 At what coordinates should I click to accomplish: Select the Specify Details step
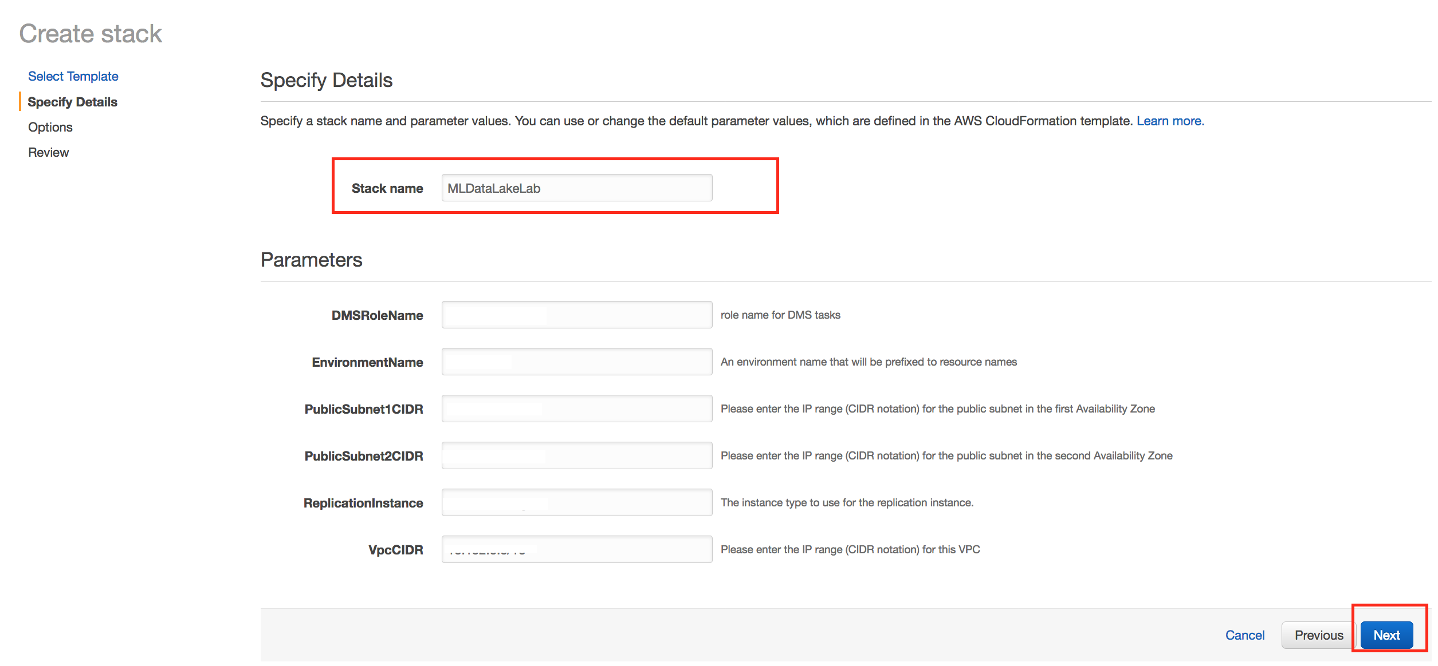point(72,102)
